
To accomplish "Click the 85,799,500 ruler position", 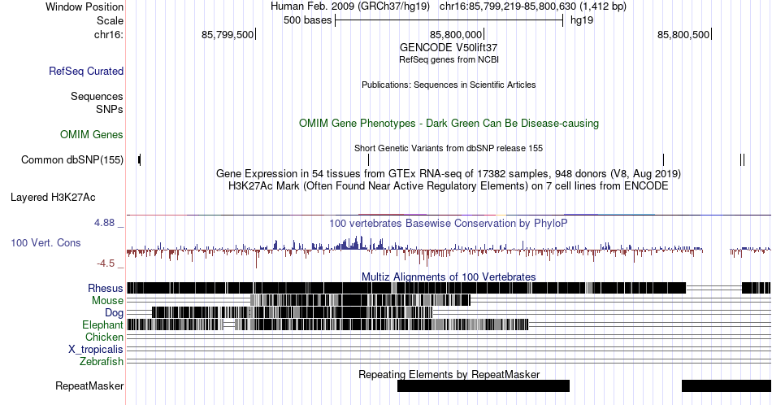I will 228,34.
